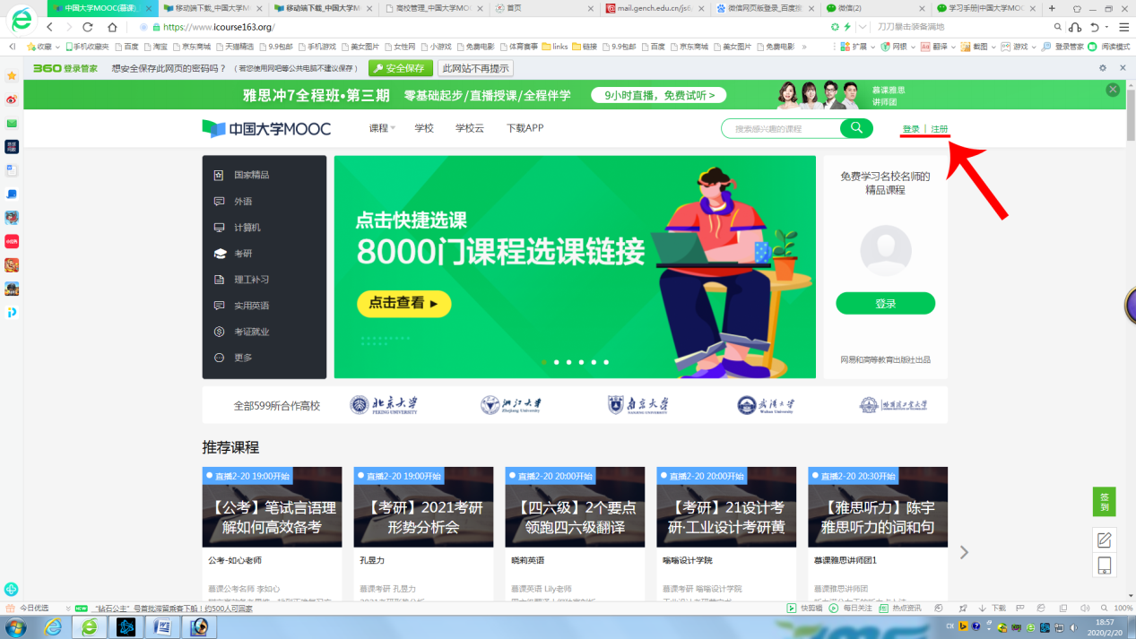Open the 签到 check-in side button
This screenshot has height=639, width=1136.
point(1104,502)
